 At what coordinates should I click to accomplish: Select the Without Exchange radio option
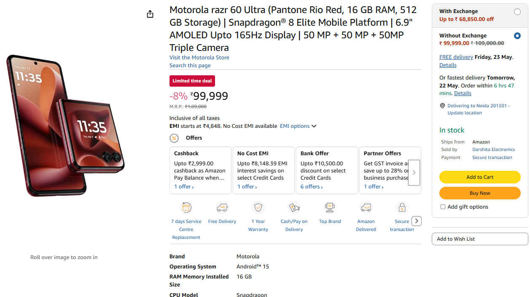click(x=517, y=36)
